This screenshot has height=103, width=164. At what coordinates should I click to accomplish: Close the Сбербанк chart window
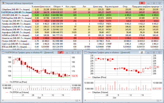(x=160, y=52)
